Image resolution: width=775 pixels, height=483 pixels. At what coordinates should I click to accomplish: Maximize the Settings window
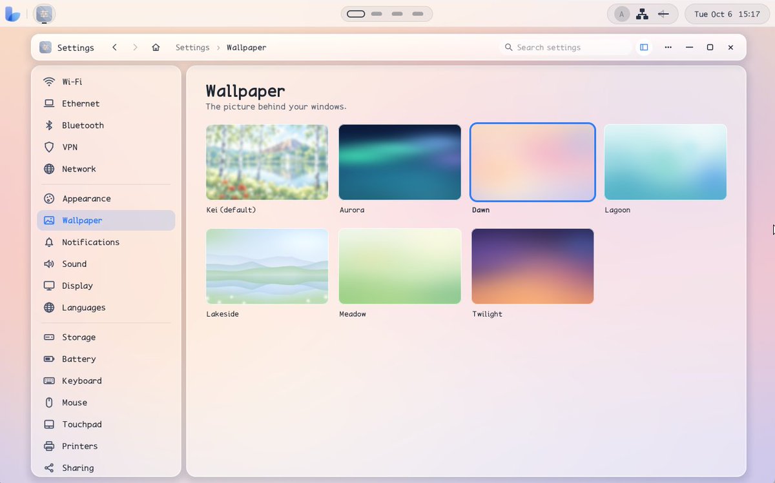coord(710,48)
